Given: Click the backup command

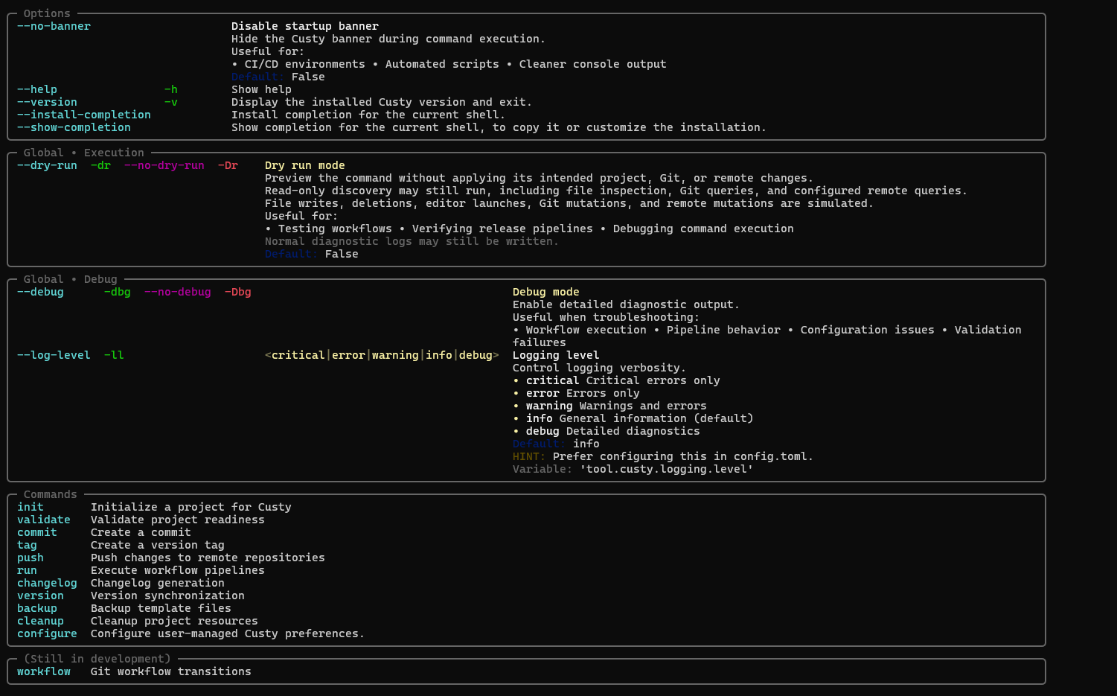Looking at the screenshot, I should point(37,608).
